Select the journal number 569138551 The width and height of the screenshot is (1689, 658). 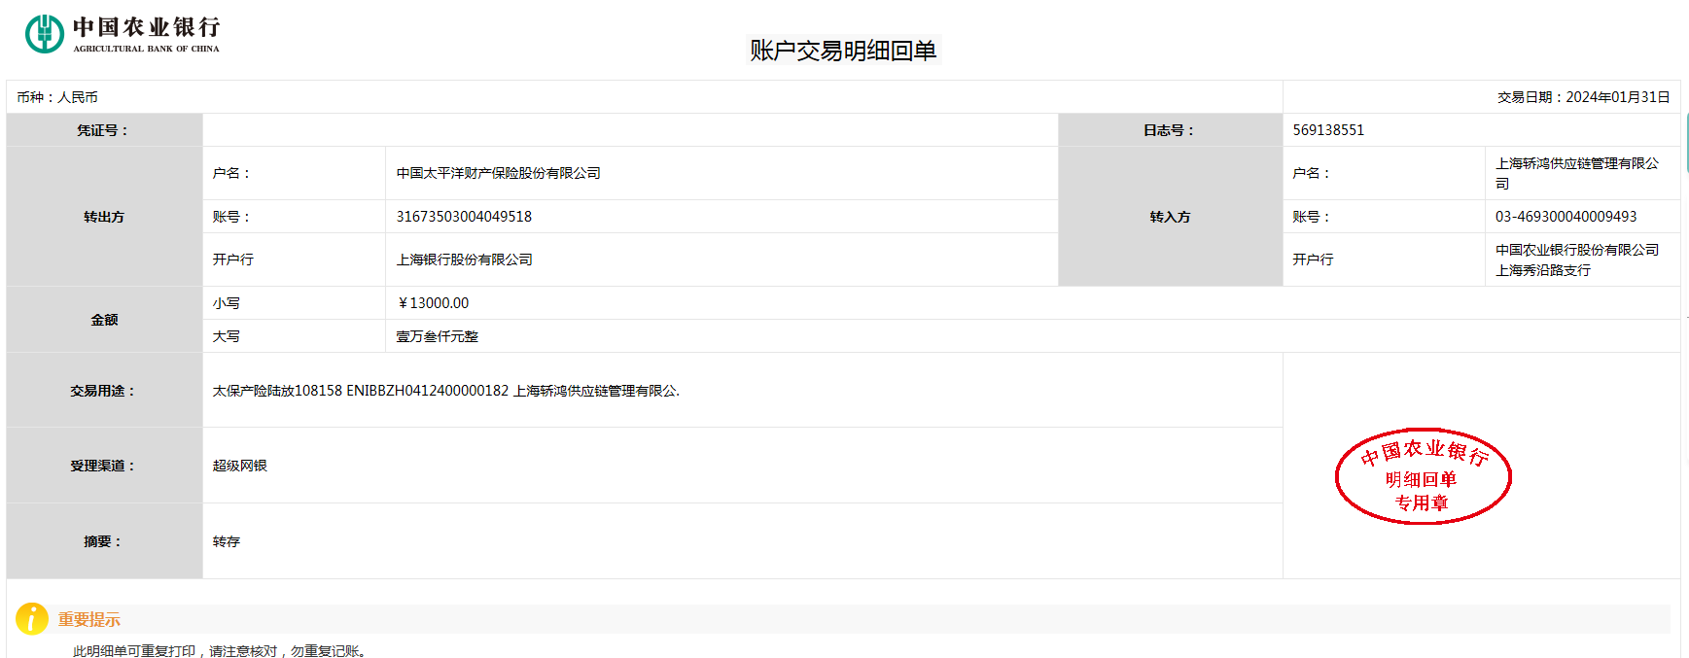pos(1328,130)
